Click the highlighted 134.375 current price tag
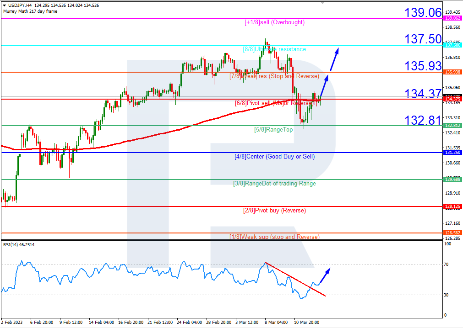Viewport: 463px width, 328px height. 453,99
